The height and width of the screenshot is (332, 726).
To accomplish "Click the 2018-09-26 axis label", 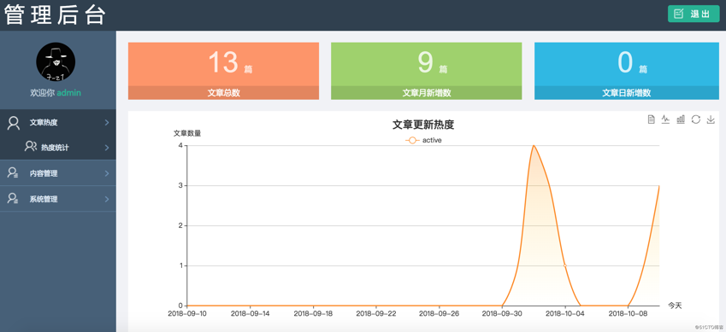I will click(x=440, y=313).
